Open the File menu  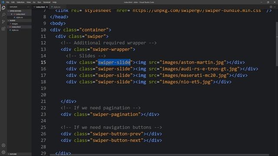(x=8, y=2)
